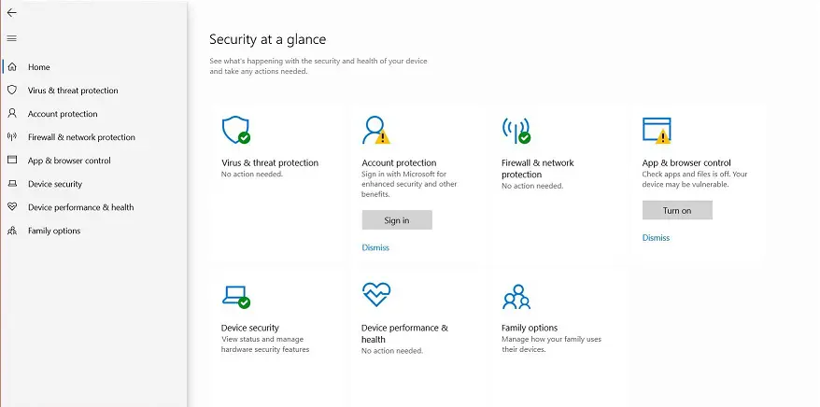The height and width of the screenshot is (407, 820).
Task: Open the Family options people tile icon
Action: pyautogui.click(x=516, y=296)
